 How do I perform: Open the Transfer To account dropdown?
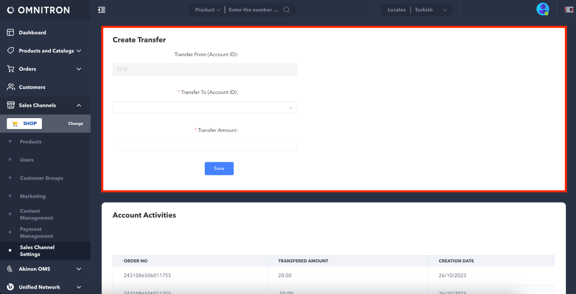[x=205, y=107]
